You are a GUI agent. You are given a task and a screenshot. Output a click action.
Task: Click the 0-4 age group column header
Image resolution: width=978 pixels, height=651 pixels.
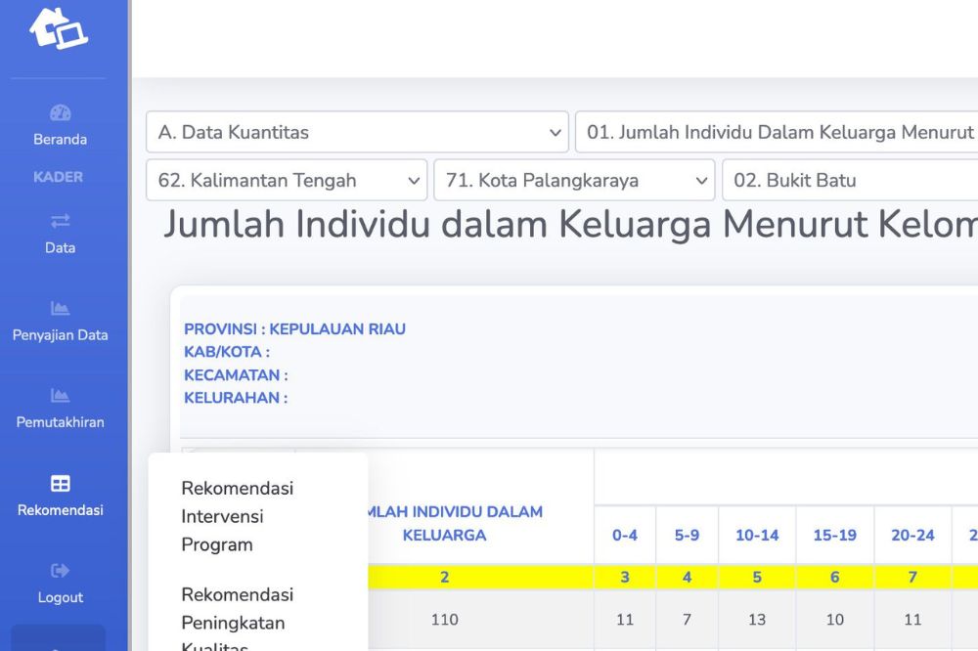pyautogui.click(x=625, y=535)
